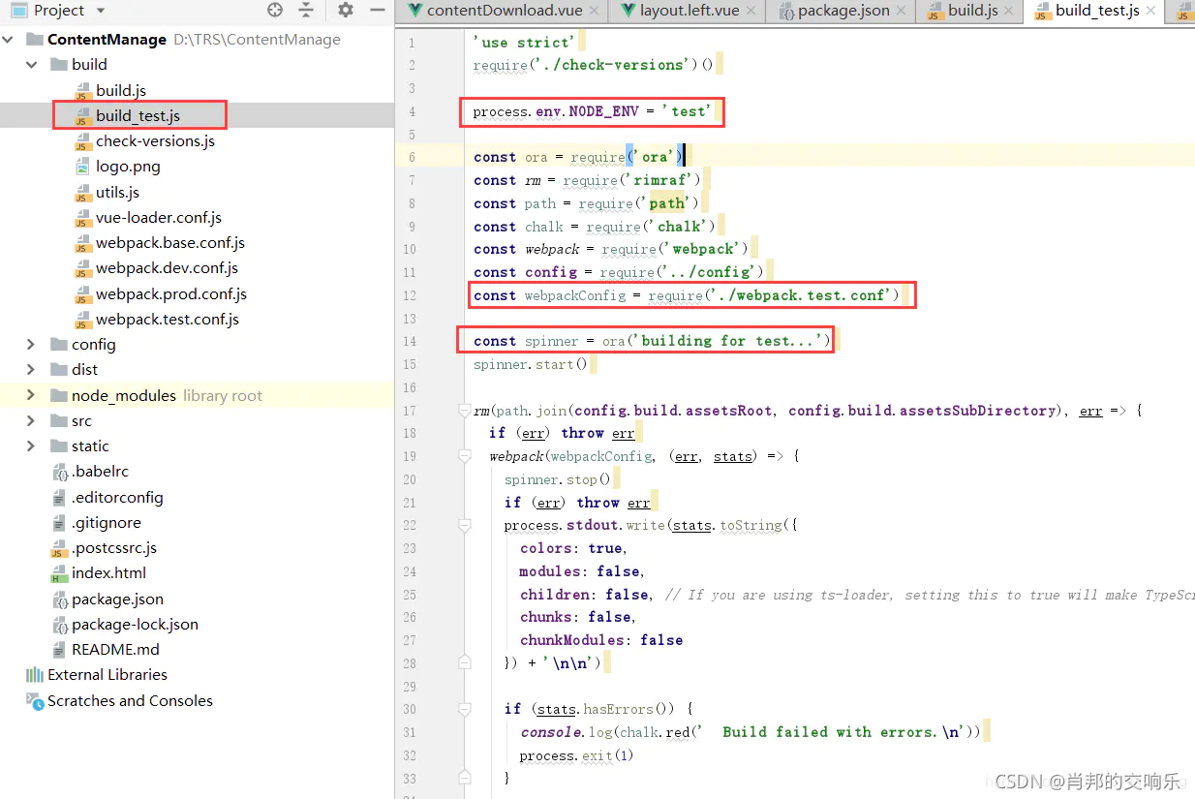The image size is (1195, 799).
Task: Select webpack.base.conf.js file
Action: (170, 243)
